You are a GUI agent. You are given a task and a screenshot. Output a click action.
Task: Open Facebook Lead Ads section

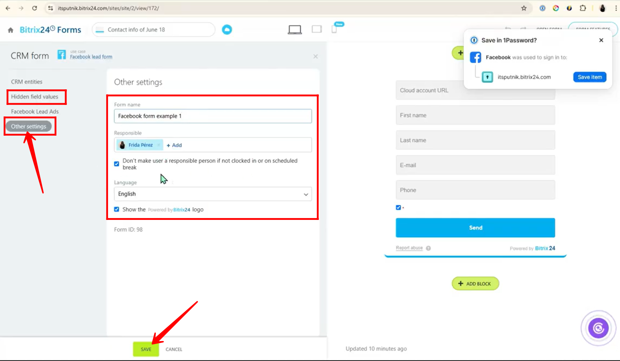[35, 111]
